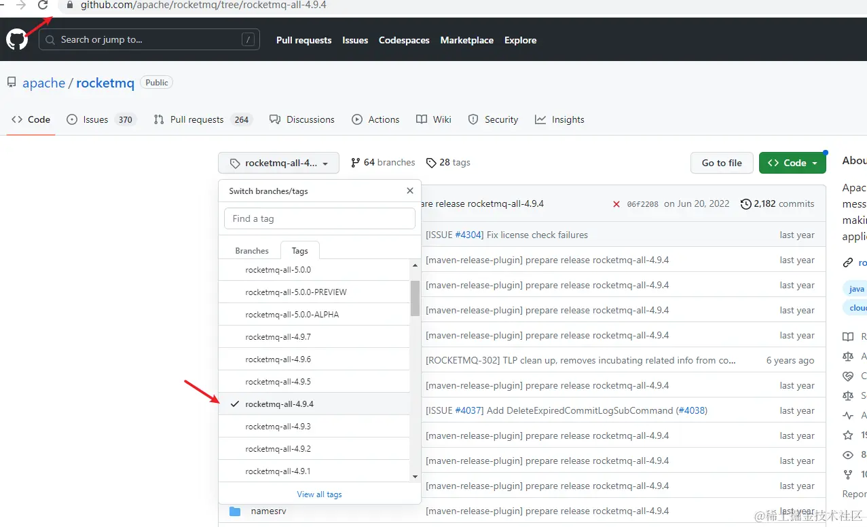
Task: Click the site security lock icon
Action: [69, 5]
